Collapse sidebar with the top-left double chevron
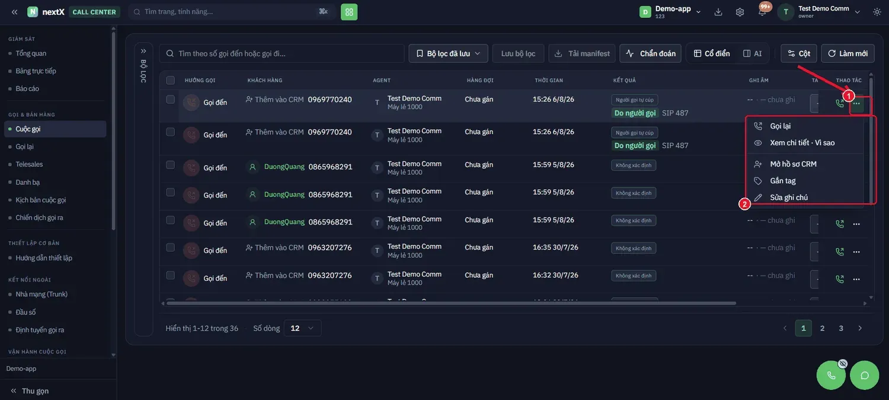 (x=14, y=12)
